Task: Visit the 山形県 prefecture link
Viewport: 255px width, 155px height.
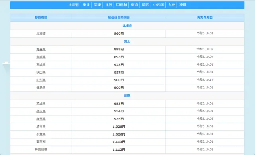Action: (x=41, y=80)
